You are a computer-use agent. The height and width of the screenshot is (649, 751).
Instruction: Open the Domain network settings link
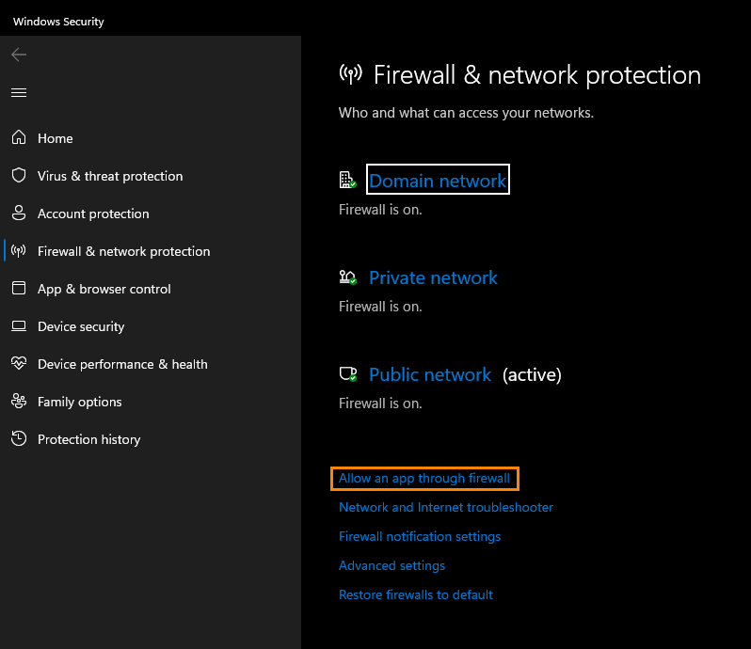(x=438, y=181)
